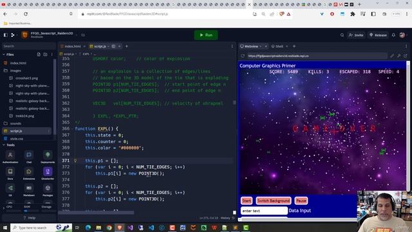Open the Docs tool
The height and width of the screenshot is (232, 412).
10,173
